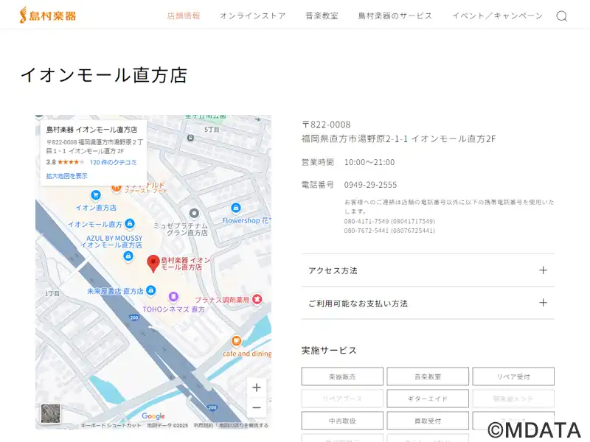The width and height of the screenshot is (590, 442).
Task: Click the TOHOシネマズ 直方 purple marker
Action: [173, 297]
